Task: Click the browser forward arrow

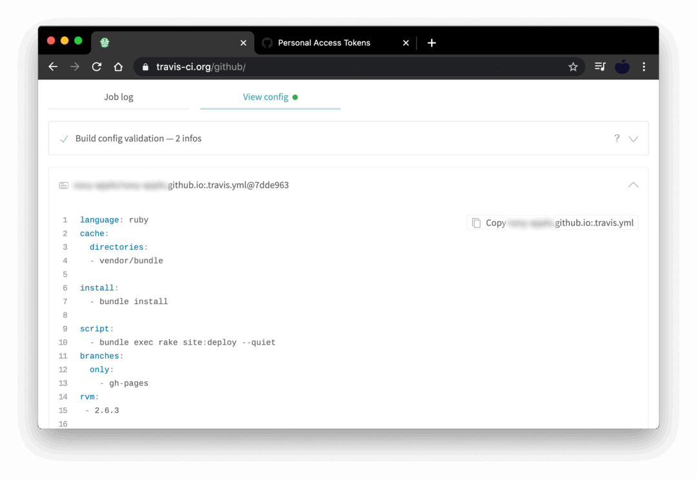Action: coord(75,66)
